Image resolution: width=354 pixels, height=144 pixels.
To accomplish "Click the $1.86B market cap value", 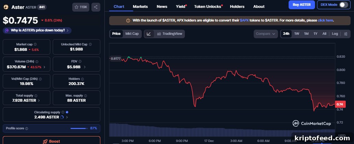I will pyautogui.click(x=21, y=50).
